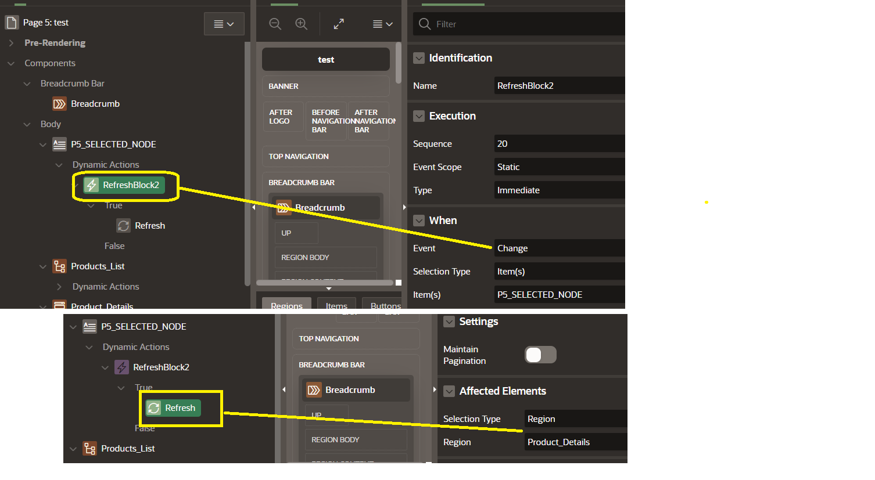Toggle the Maintain Pagination switch
Screen dimensions: 875x480
pyautogui.click(x=540, y=355)
